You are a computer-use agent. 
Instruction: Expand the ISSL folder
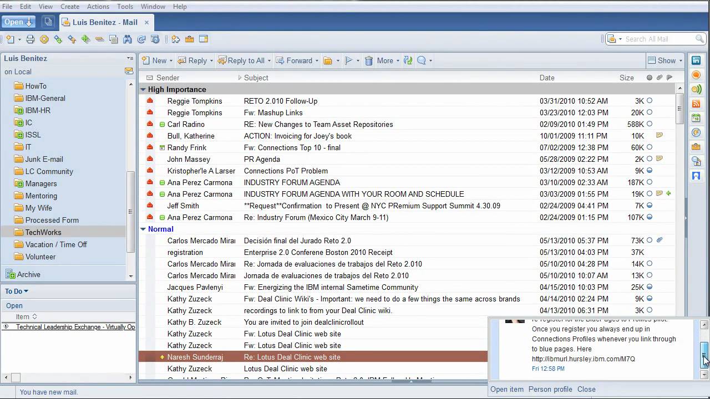click(x=19, y=135)
